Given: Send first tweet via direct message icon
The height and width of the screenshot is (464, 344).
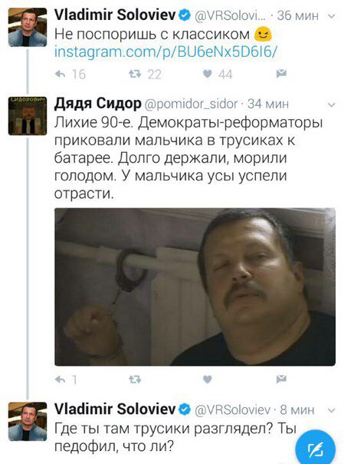Looking at the screenshot, I should pyautogui.click(x=281, y=74).
